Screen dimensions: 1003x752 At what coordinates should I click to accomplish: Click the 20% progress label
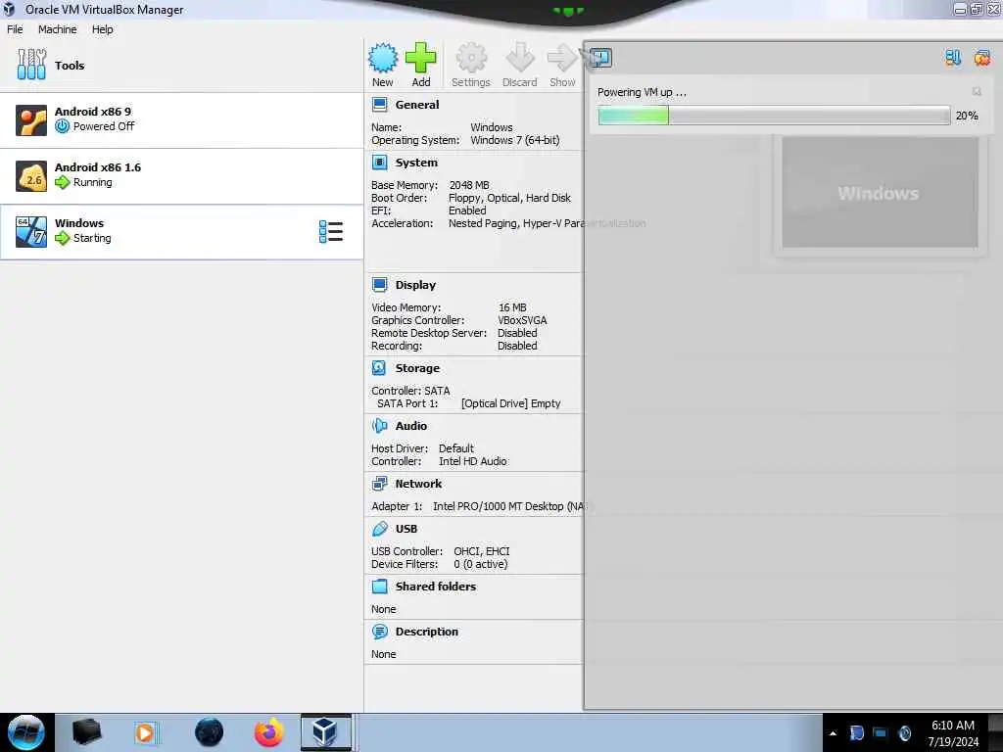tap(967, 116)
